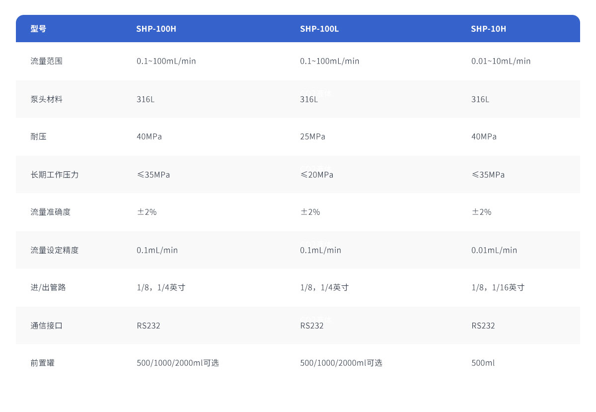Select the 长期工作压力 row label
Image resolution: width=596 pixels, height=412 pixels.
click(54, 175)
